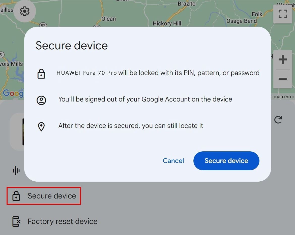Click the lock icon beside the PIN message

coord(41,74)
